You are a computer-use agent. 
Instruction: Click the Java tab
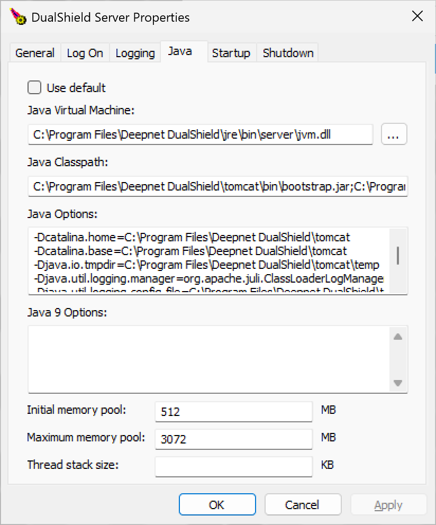[180, 51]
